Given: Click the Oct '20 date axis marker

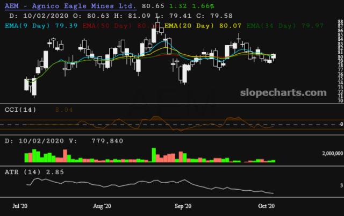Looking at the screenshot, I should pyautogui.click(x=267, y=206).
